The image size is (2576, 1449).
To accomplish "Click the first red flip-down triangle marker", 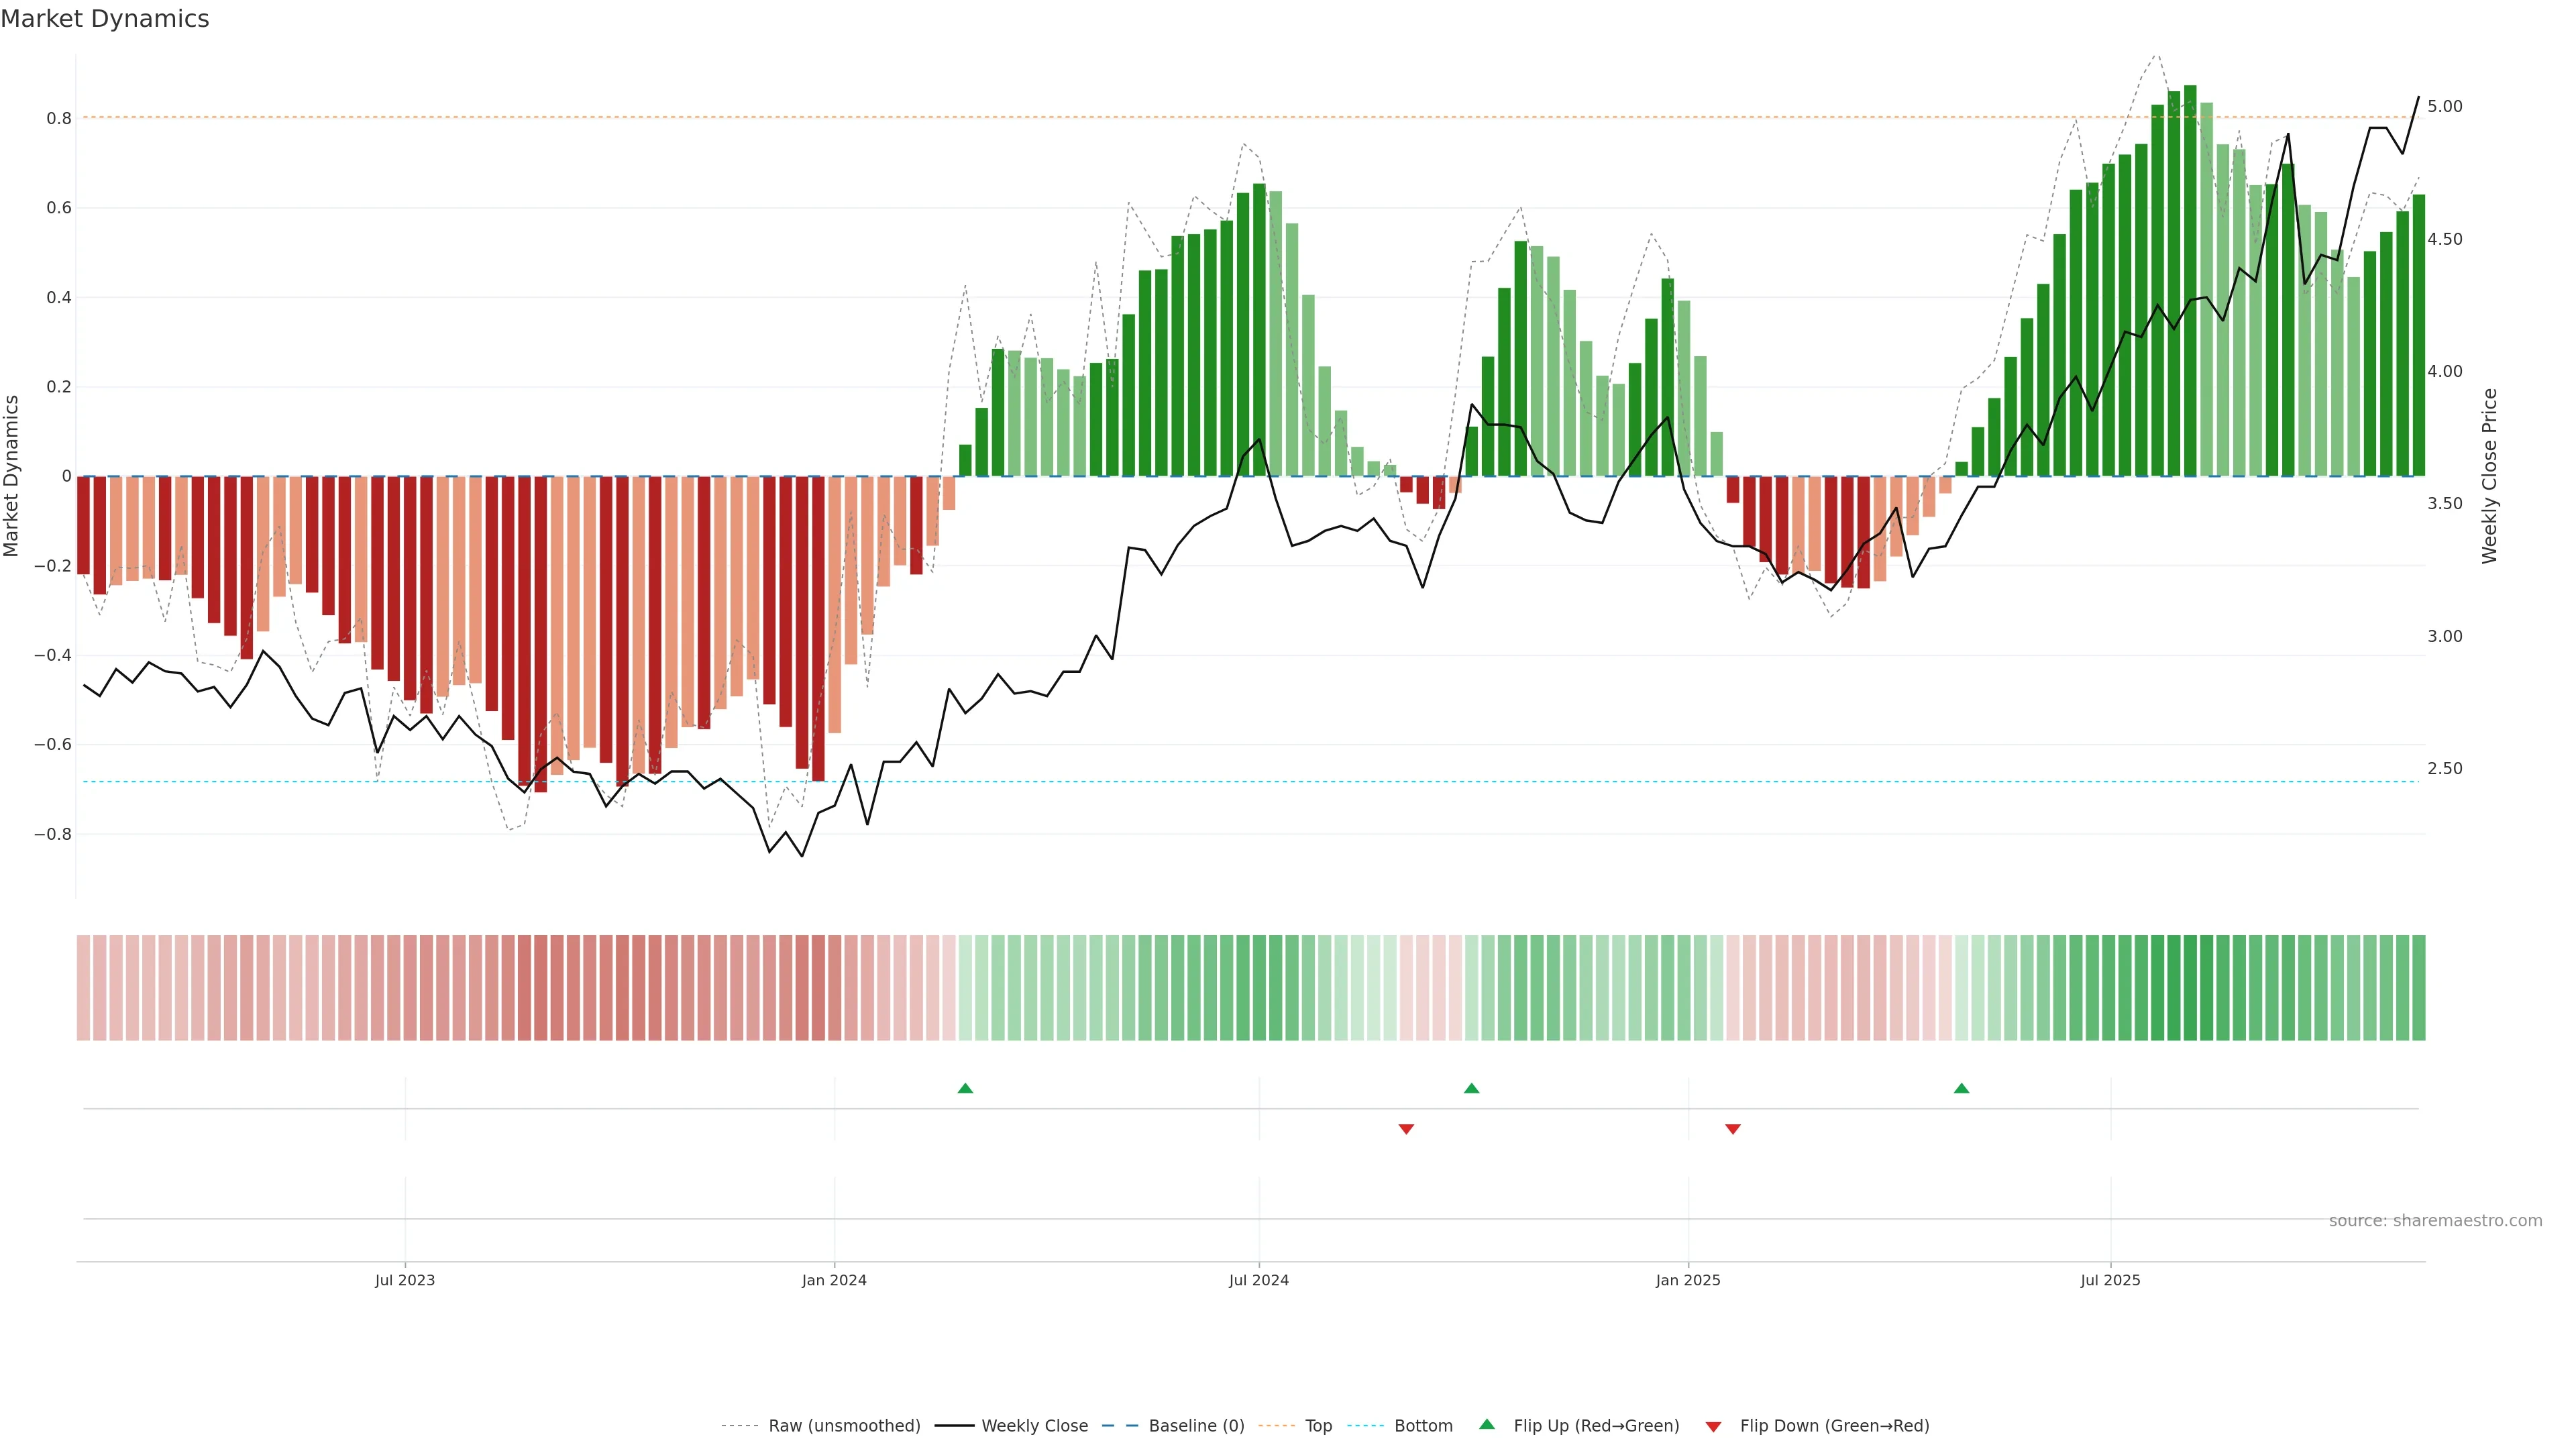I will coord(1406,1129).
